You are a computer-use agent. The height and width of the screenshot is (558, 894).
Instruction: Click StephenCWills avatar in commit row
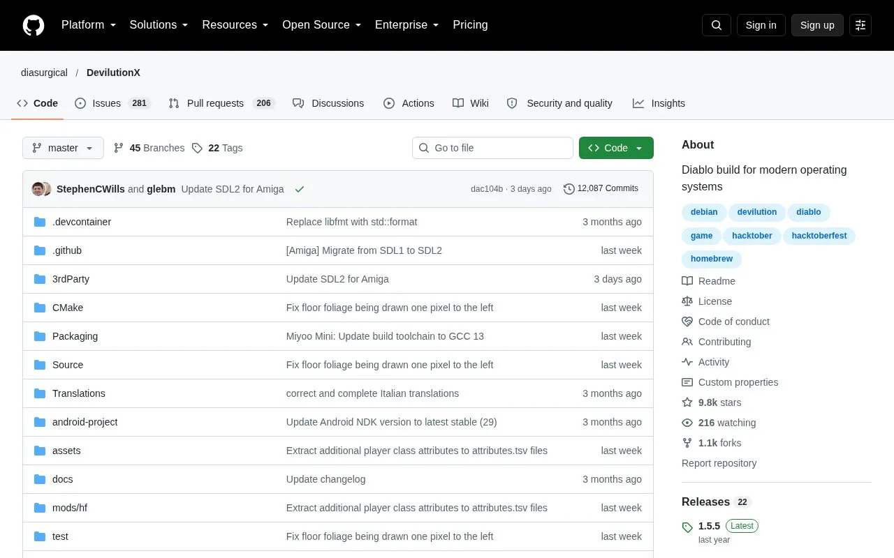tap(38, 189)
